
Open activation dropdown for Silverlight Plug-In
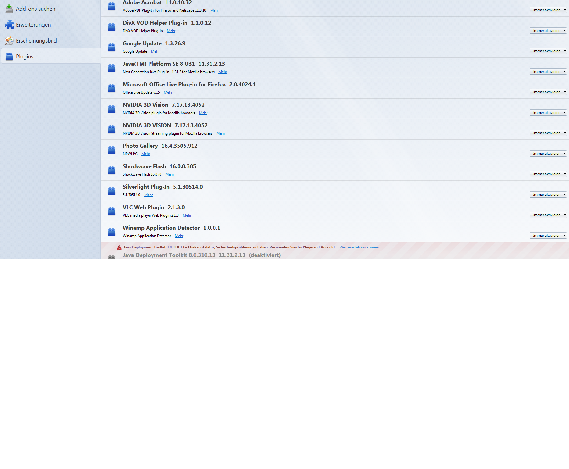[548, 195]
